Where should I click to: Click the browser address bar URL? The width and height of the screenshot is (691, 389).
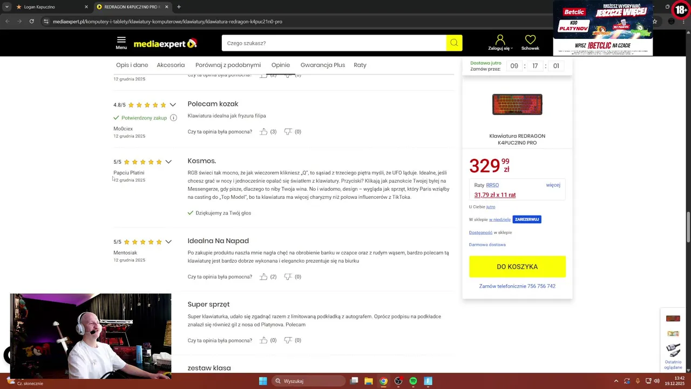(x=167, y=22)
